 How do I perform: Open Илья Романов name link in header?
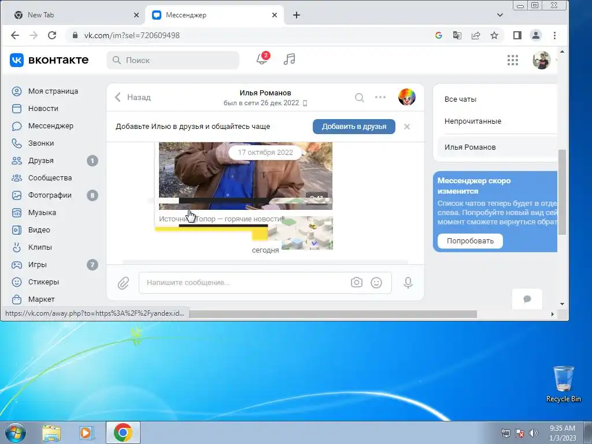coord(265,93)
